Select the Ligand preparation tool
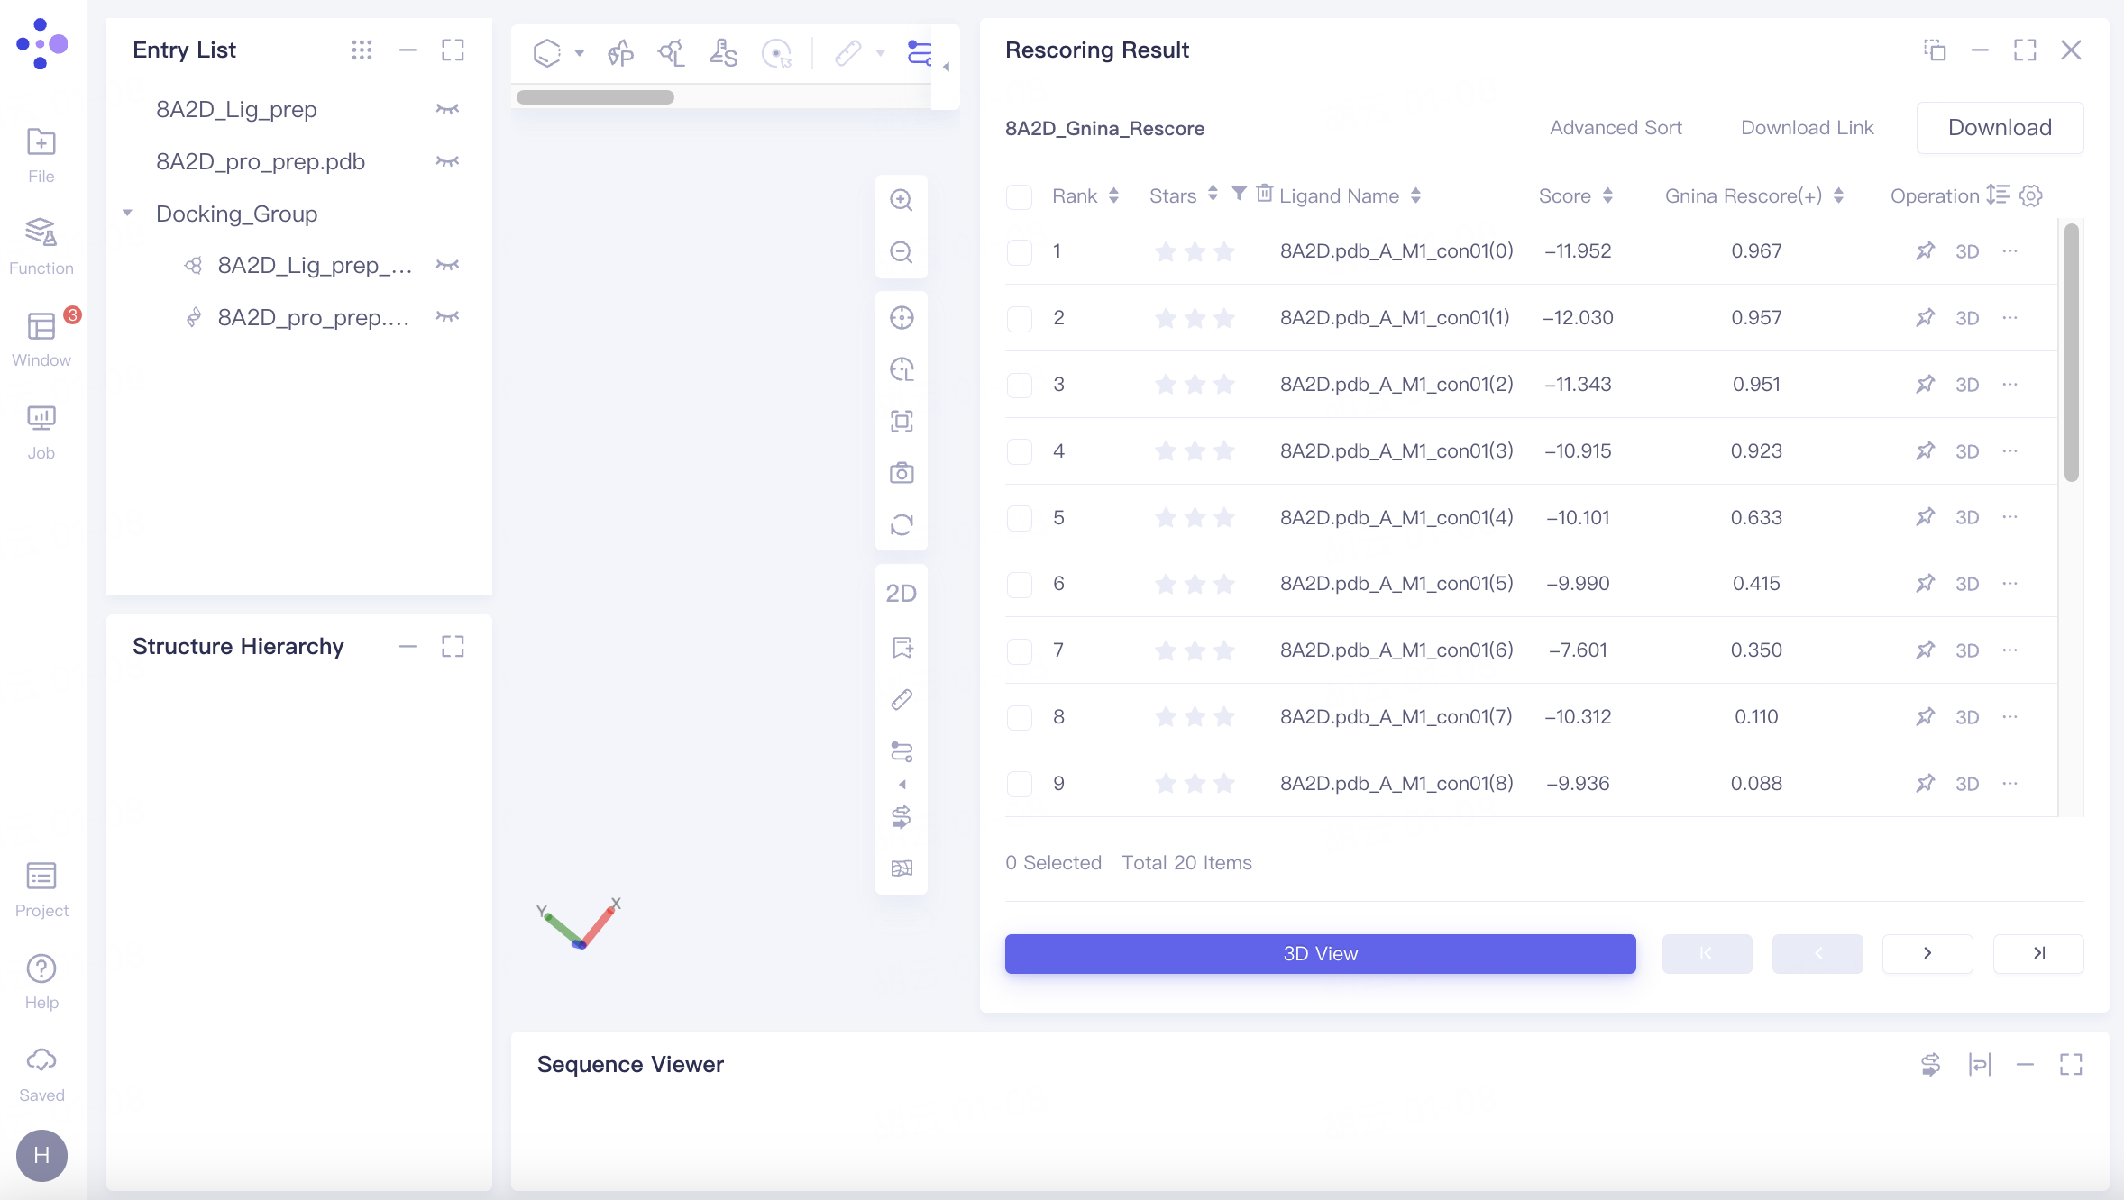2124x1200 pixels. pos(672,54)
